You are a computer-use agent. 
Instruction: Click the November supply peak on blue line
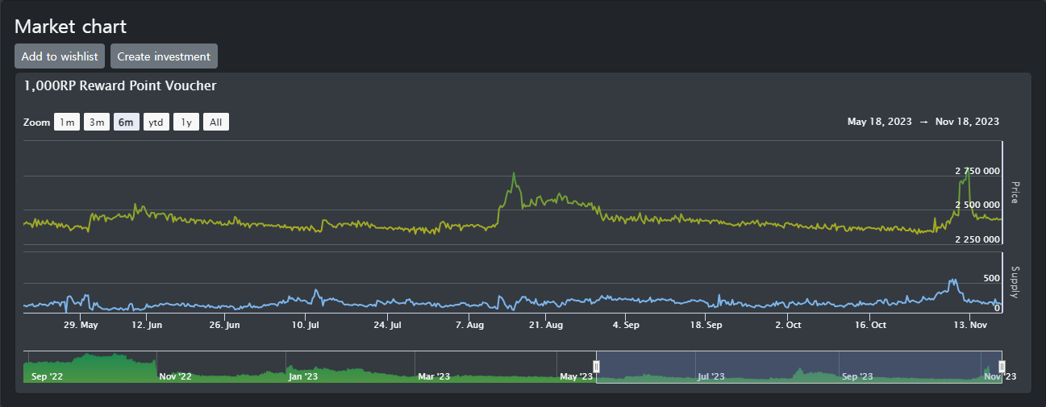952,280
